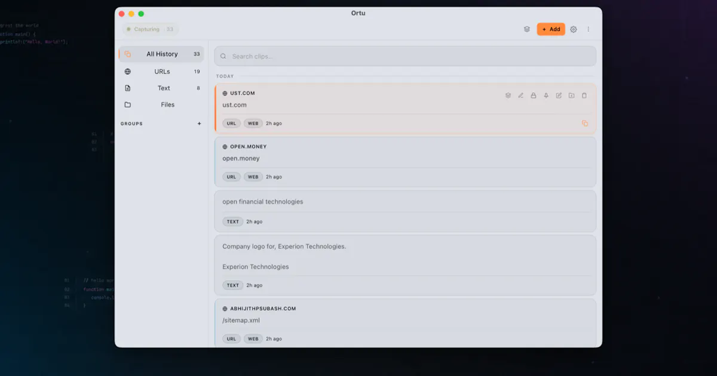Viewport: 717px width, 376px height.
Task: Select Text category in the sidebar
Action: [x=161, y=88]
